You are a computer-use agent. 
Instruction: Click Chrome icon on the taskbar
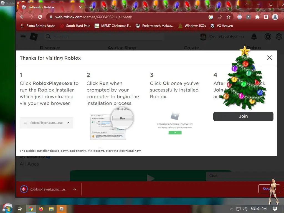point(31,209)
